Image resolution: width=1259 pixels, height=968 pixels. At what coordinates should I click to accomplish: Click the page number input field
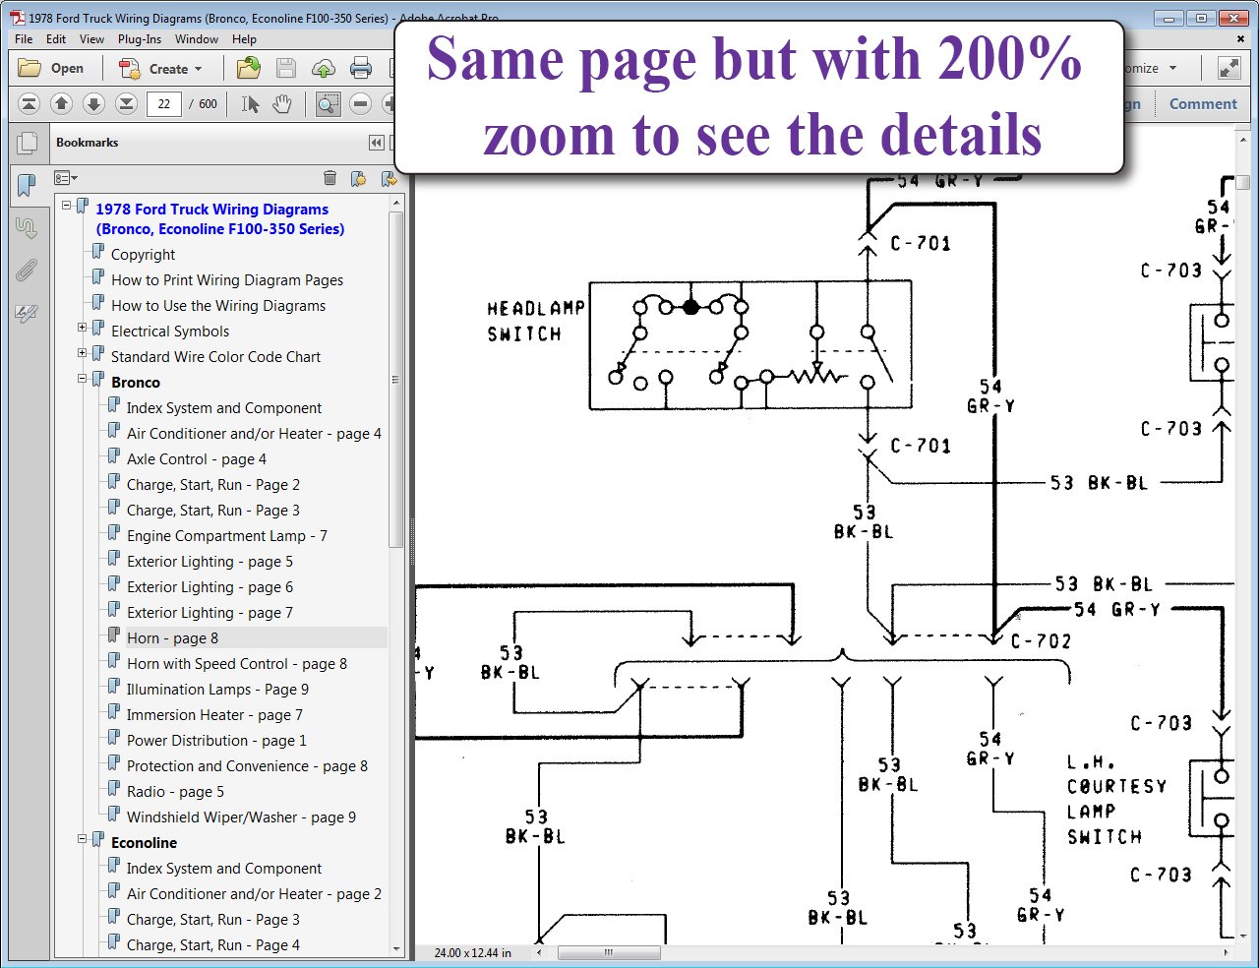pos(163,104)
